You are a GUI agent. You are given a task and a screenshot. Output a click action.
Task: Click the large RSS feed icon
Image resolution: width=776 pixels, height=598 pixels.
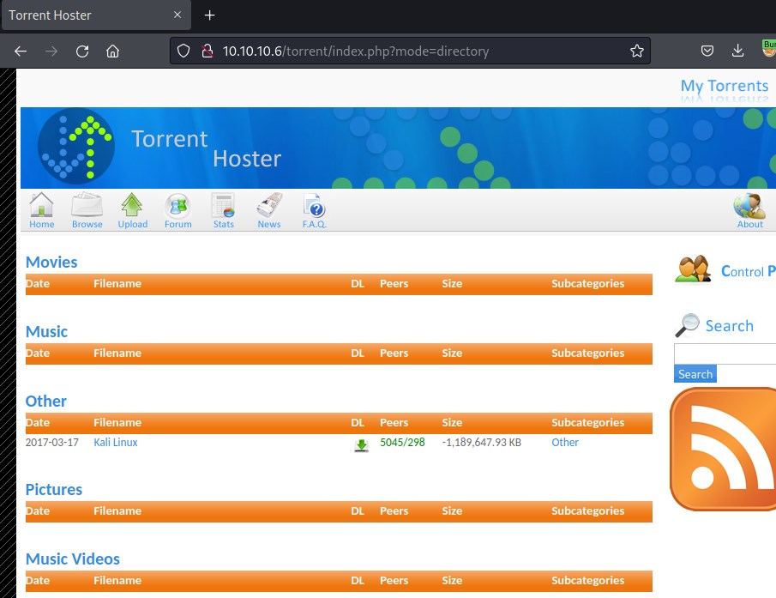pyautogui.click(x=725, y=449)
